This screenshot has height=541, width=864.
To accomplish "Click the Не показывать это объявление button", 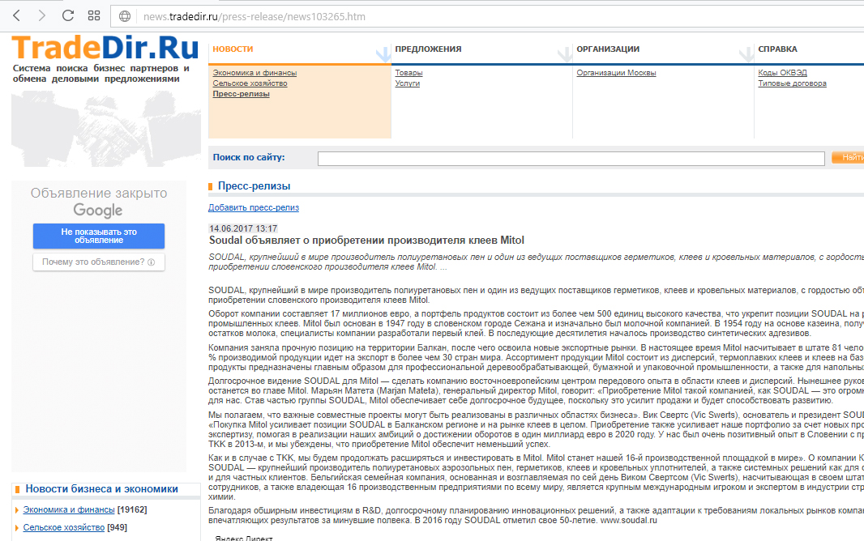I will [99, 236].
